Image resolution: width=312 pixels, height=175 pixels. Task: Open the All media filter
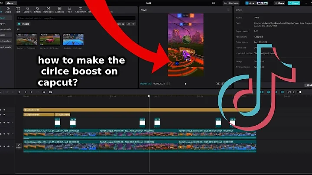tap(129, 24)
